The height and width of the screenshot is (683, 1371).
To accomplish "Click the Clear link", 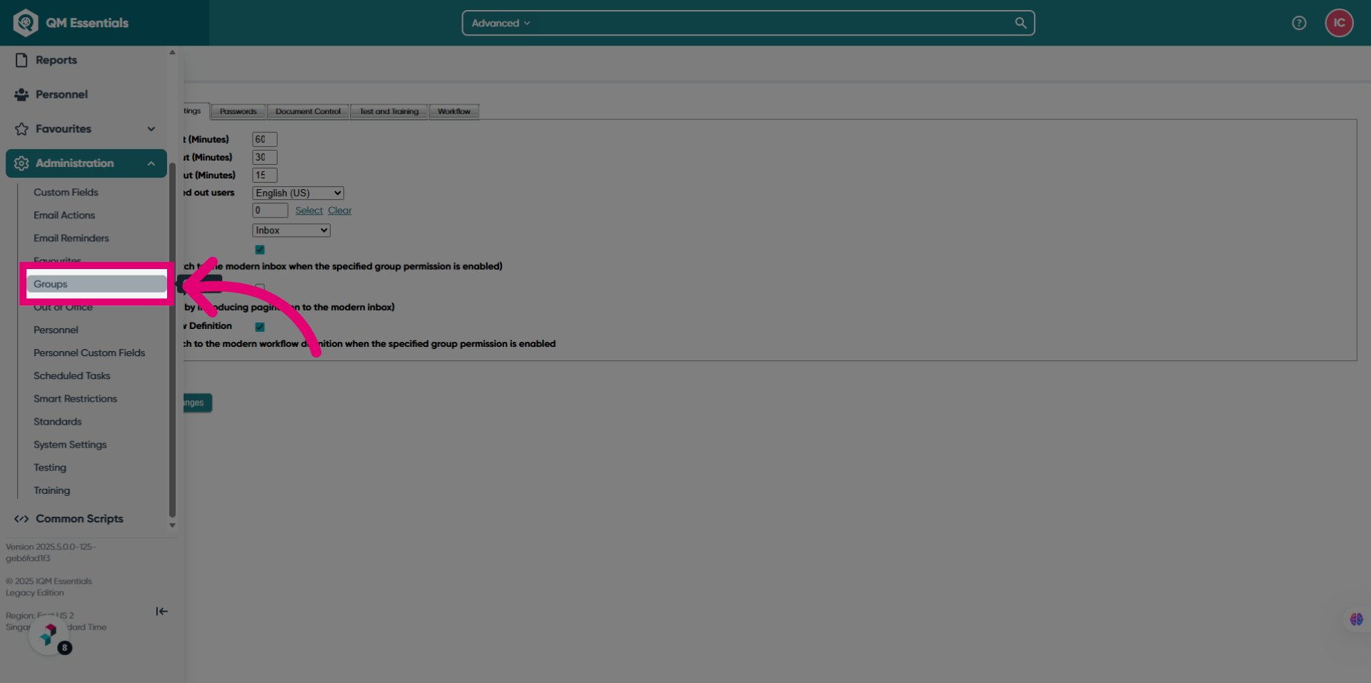I will pyautogui.click(x=340, y=211).
